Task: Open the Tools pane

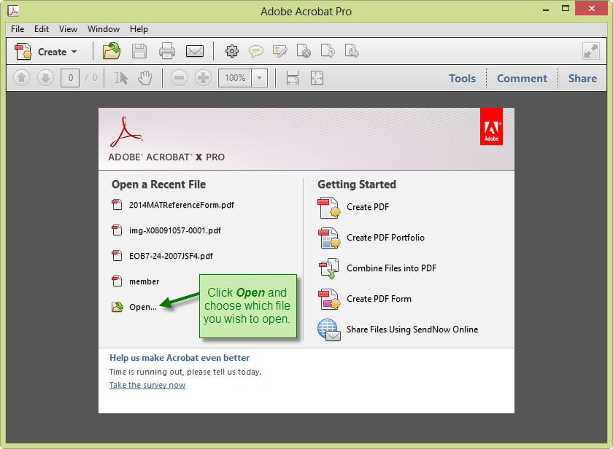Action: (462, 79)
